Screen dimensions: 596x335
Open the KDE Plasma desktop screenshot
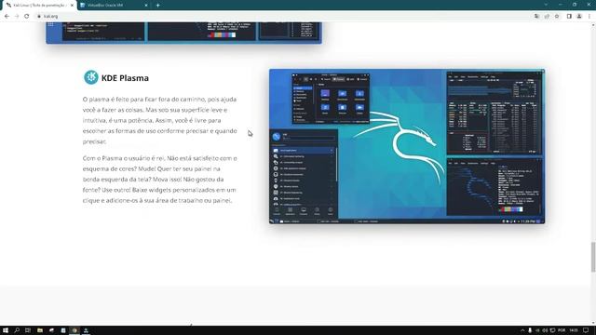pos(407,146)
